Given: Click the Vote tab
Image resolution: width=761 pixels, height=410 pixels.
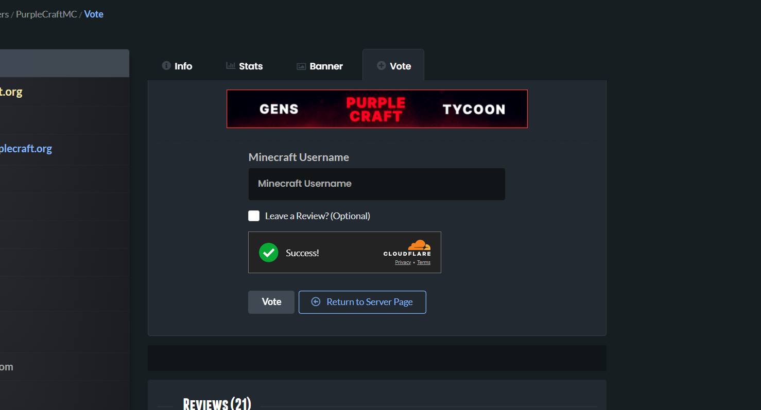Looking at the screenshot, I should 393,65.
